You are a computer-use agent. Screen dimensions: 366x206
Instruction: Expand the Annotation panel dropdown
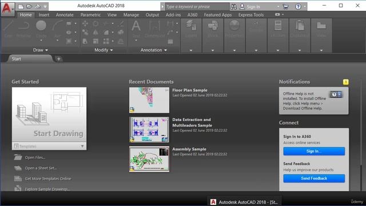154,50
